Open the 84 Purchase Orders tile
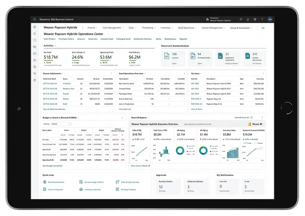 (200, 58)
